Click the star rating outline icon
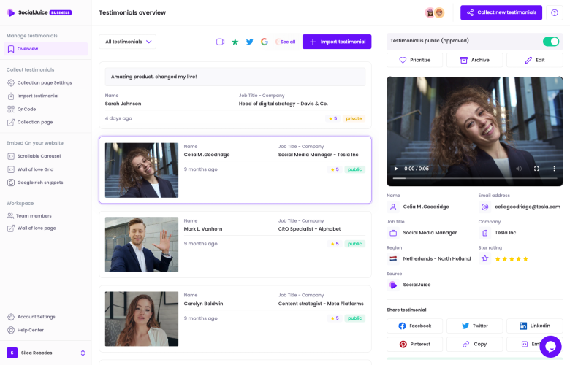The image size is (570, 365). tap(484, 259)
